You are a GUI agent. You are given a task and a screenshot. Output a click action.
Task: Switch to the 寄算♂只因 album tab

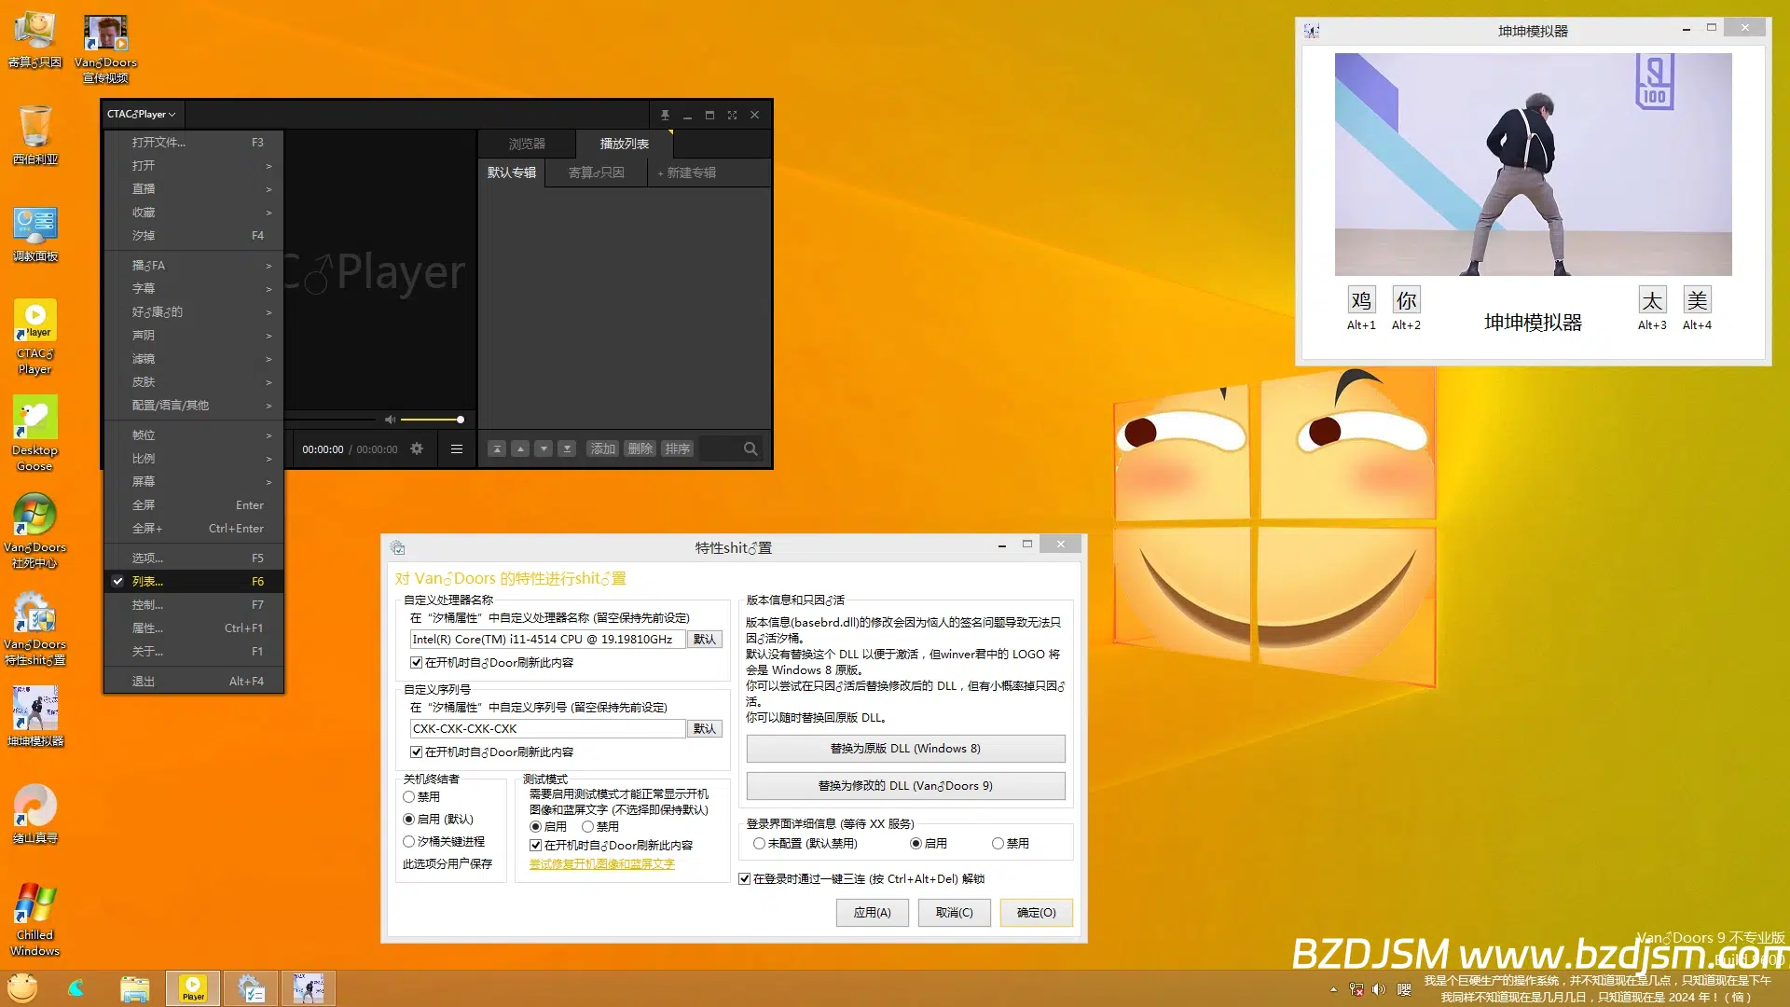coord(597,172)
